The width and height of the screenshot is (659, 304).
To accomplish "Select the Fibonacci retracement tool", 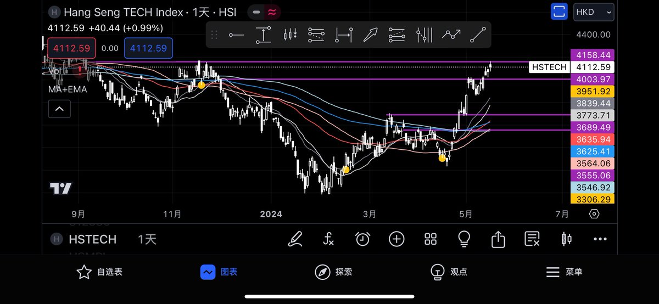I will coord(316,35).
